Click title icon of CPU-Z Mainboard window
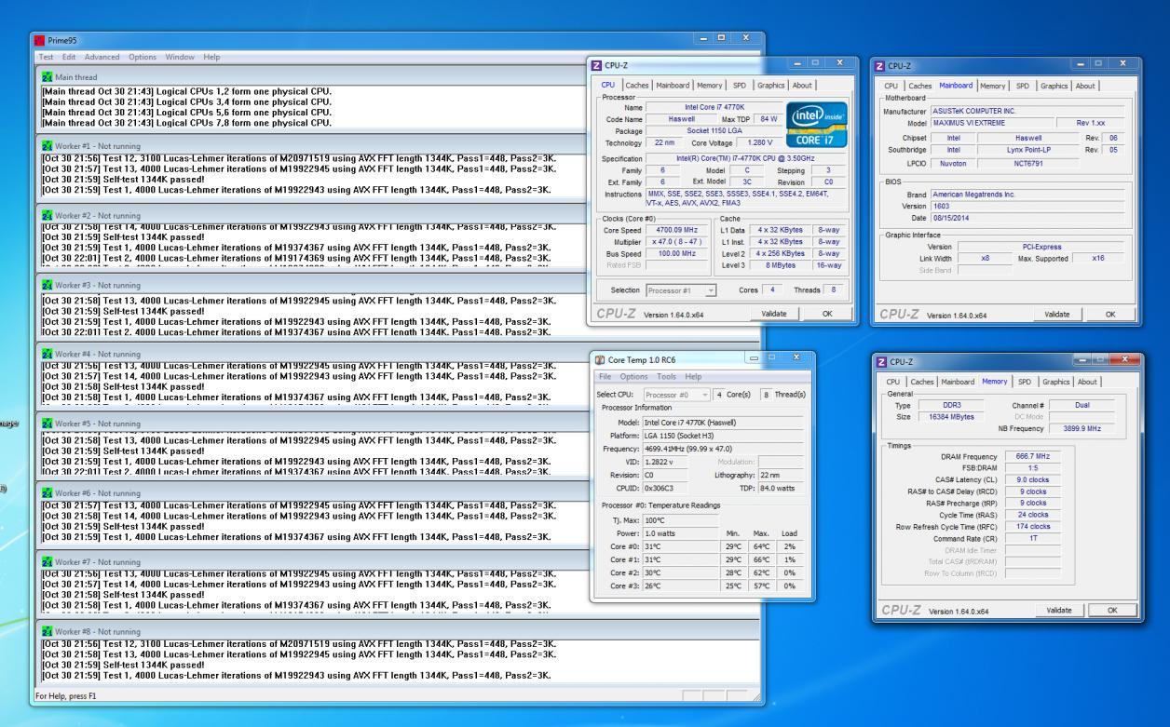The image size is (1170, 727). pyautogui.click(x=881, y=67)
